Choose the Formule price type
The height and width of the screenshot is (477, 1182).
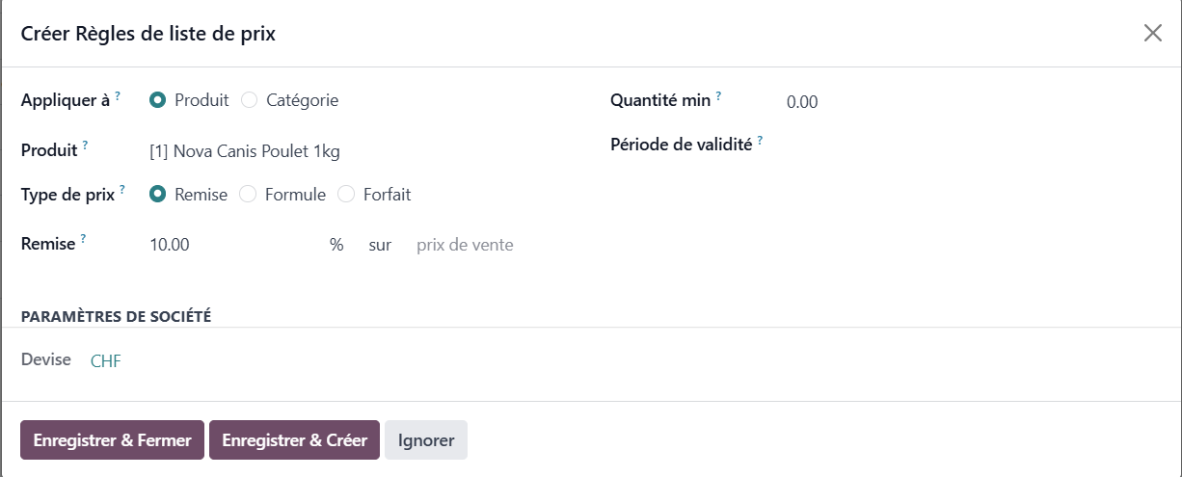click(248, 195)
